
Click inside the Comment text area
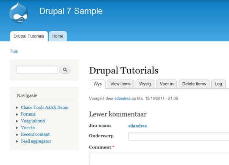tap(159, 159)
